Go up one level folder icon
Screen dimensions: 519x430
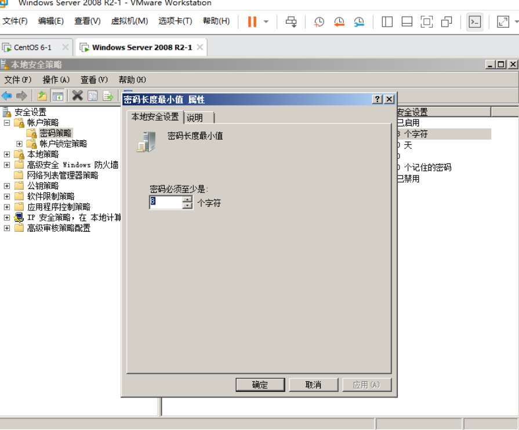pos(42,96)
